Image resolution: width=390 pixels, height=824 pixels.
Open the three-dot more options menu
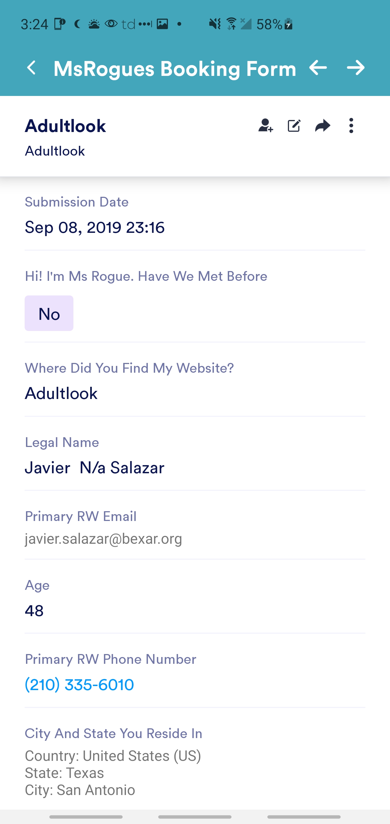351,126
